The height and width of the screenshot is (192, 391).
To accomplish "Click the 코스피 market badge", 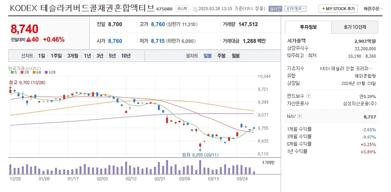I will [181, 9].
